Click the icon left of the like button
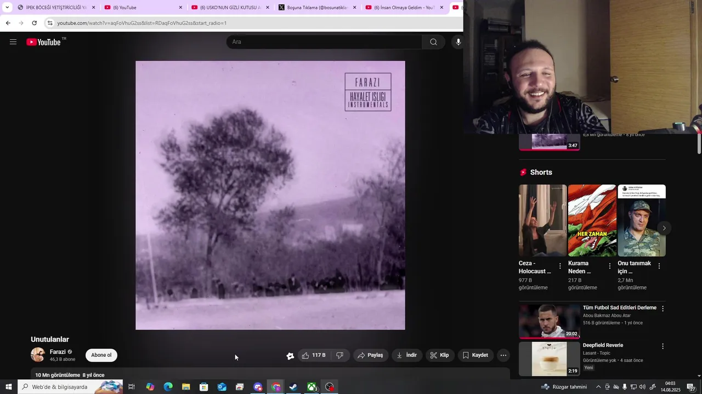This screenshot has height=394, width=702. pos(290,356)
